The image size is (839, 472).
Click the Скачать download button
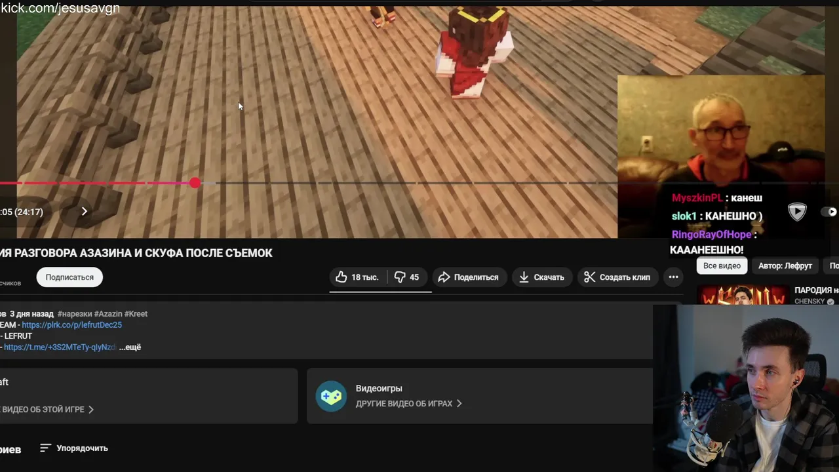541,277
